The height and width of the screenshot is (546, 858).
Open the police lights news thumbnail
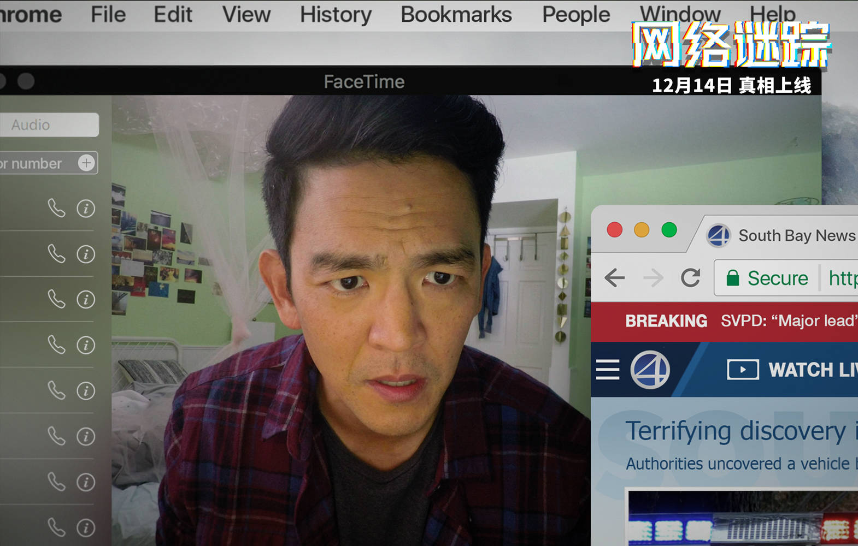pyautogui.click(x=743, y=517)
